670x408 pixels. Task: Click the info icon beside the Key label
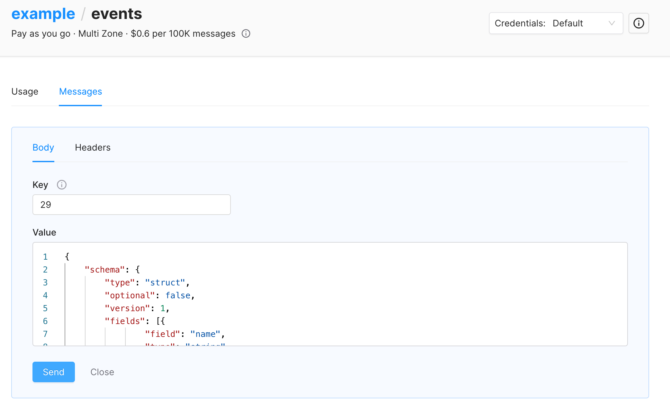(x=61, y=185)
